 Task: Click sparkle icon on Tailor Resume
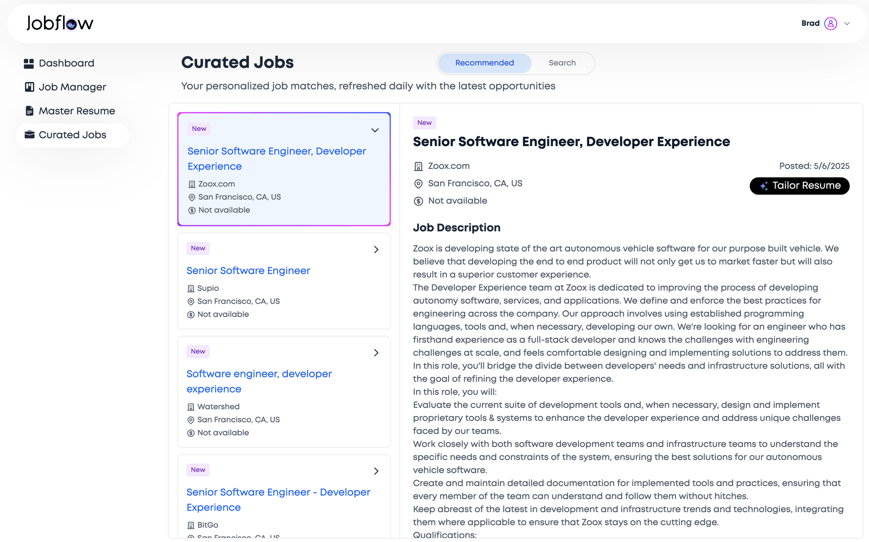764,186
